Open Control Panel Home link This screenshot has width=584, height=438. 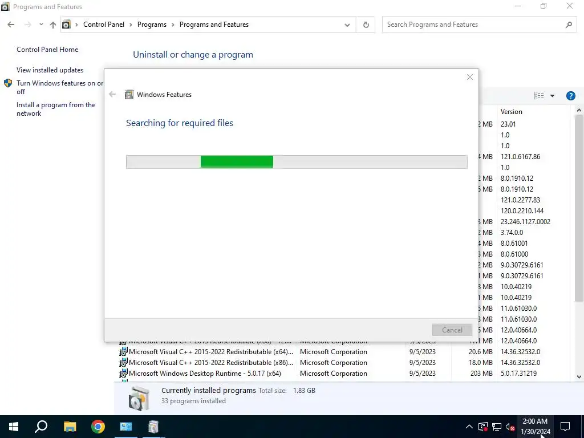coord(47,50)
